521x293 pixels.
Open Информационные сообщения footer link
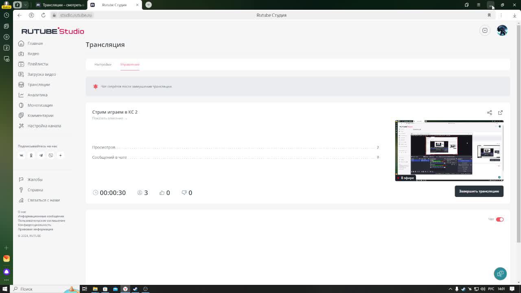click(x=41, y=216)
